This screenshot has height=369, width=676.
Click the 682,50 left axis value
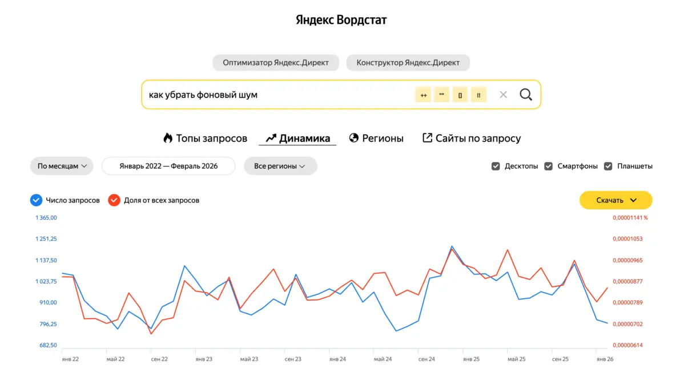pos(49,345)
